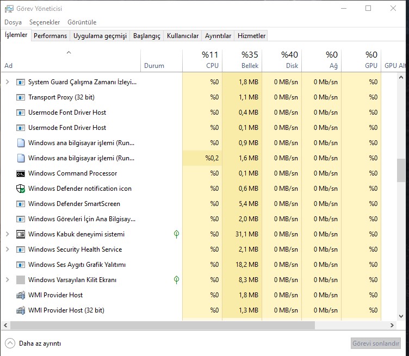
Task: Select the Windows Ses Aygıtı Grafik Yalıtımı name
Action: (x=77, y=265)
